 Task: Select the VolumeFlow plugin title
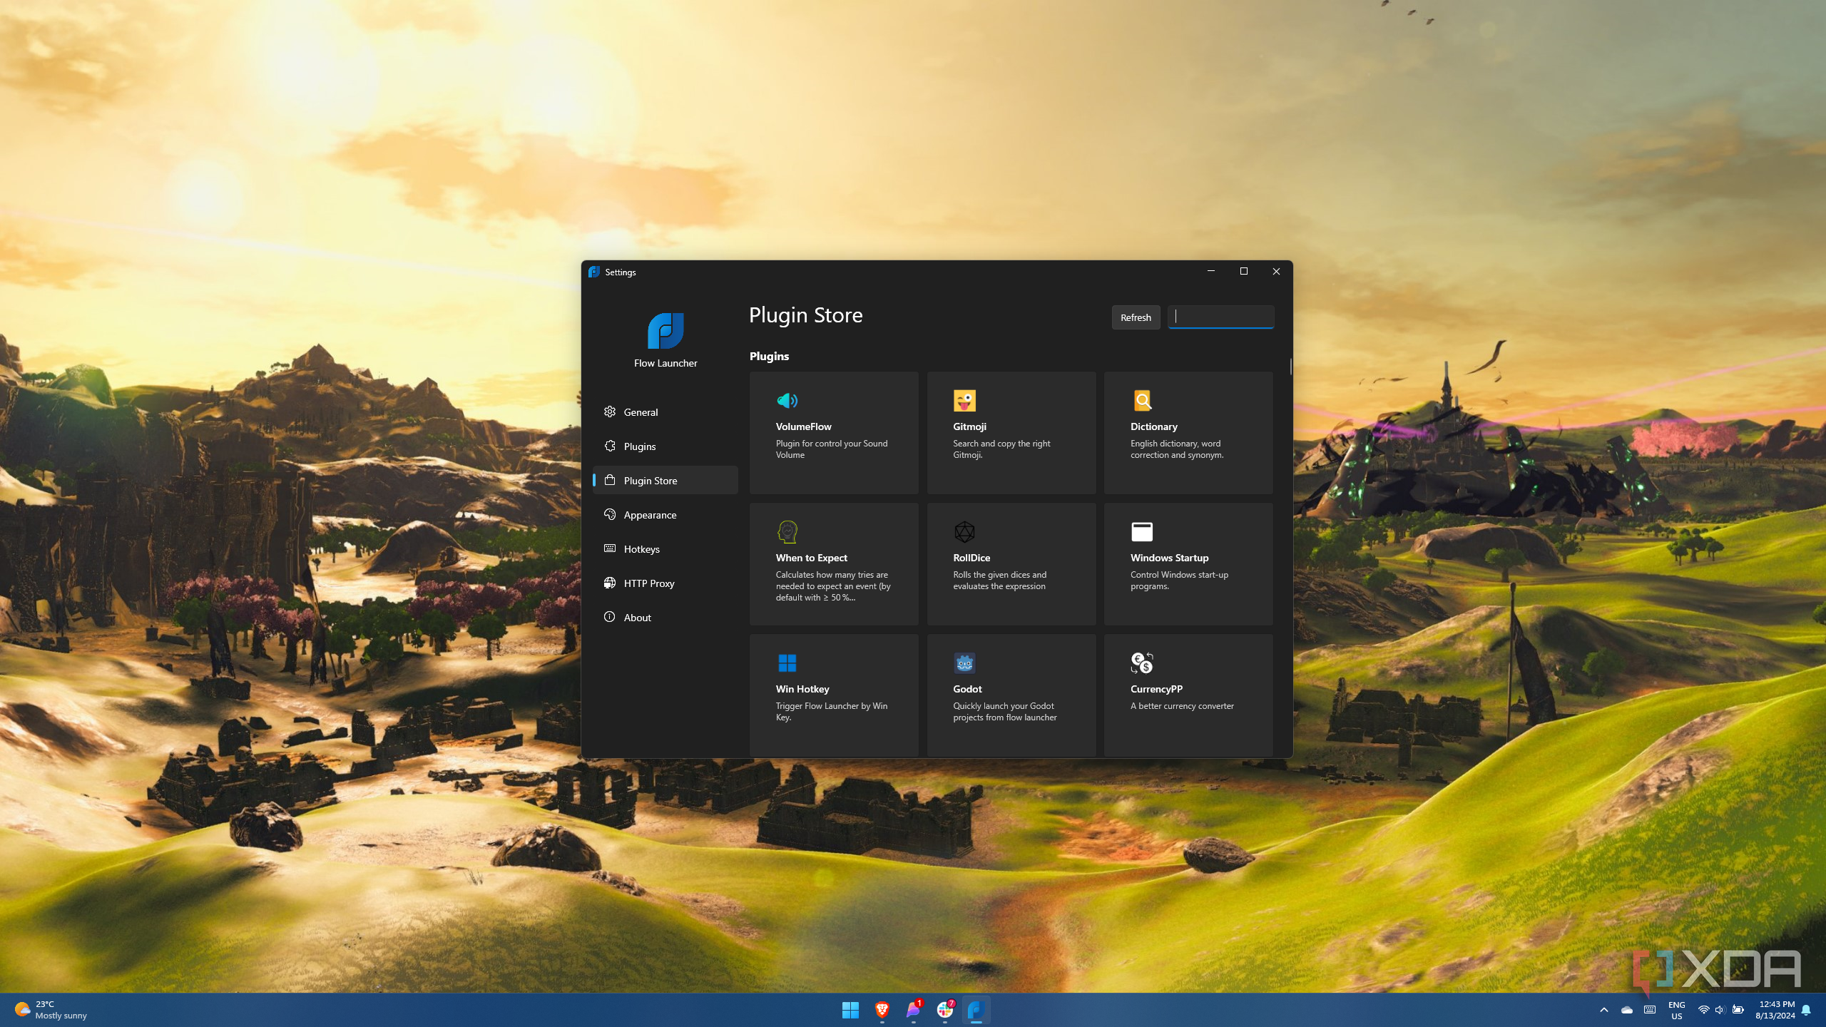point(803,426)
